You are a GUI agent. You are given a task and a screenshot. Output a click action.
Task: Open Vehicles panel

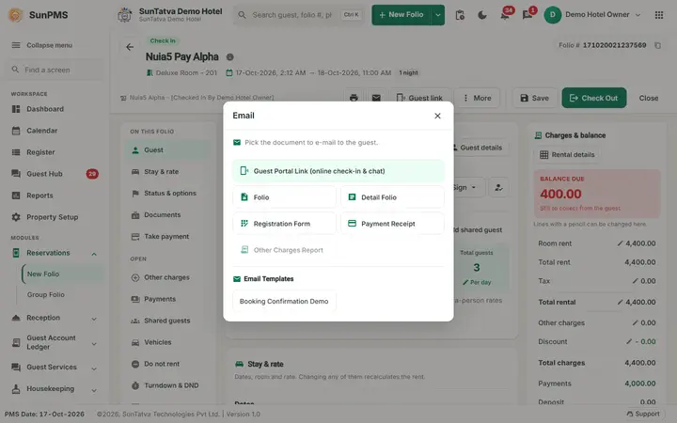click(x=168, y=342)
